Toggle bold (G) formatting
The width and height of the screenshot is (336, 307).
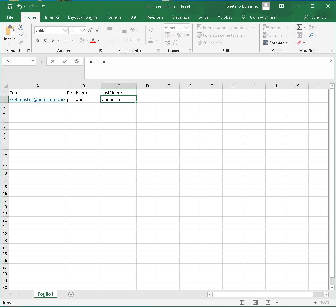pyautogui.click(x=38, y=40)
